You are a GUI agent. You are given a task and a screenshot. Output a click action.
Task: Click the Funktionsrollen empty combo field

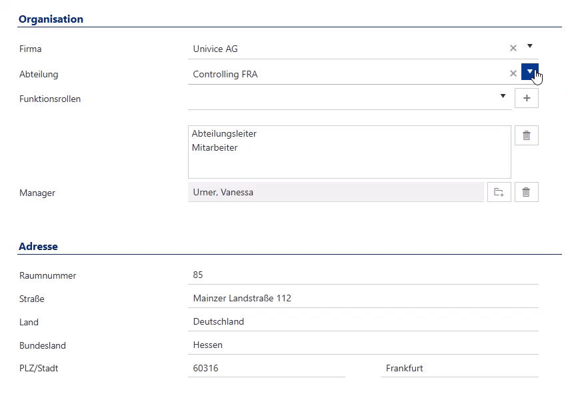(341, 99)
